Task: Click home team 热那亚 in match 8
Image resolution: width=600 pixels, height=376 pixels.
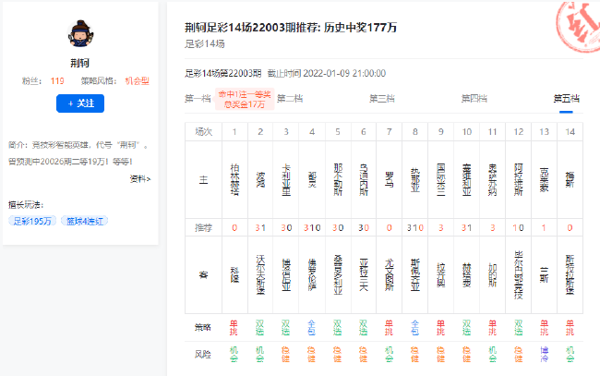Action: 415,179
